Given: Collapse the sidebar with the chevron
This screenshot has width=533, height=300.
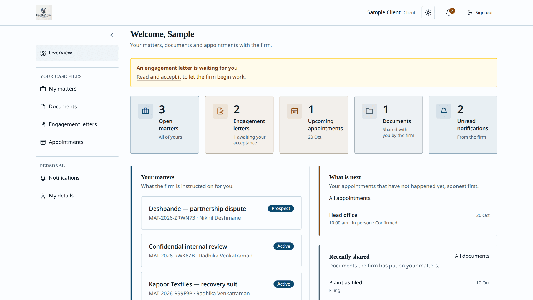Looking at the screenshot, I should 112,35.
